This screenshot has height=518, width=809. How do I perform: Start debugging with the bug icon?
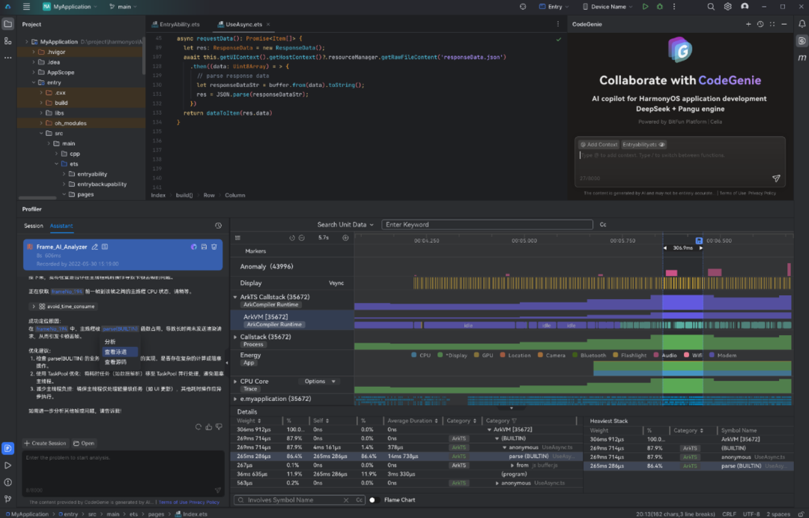tap(659, 7)
